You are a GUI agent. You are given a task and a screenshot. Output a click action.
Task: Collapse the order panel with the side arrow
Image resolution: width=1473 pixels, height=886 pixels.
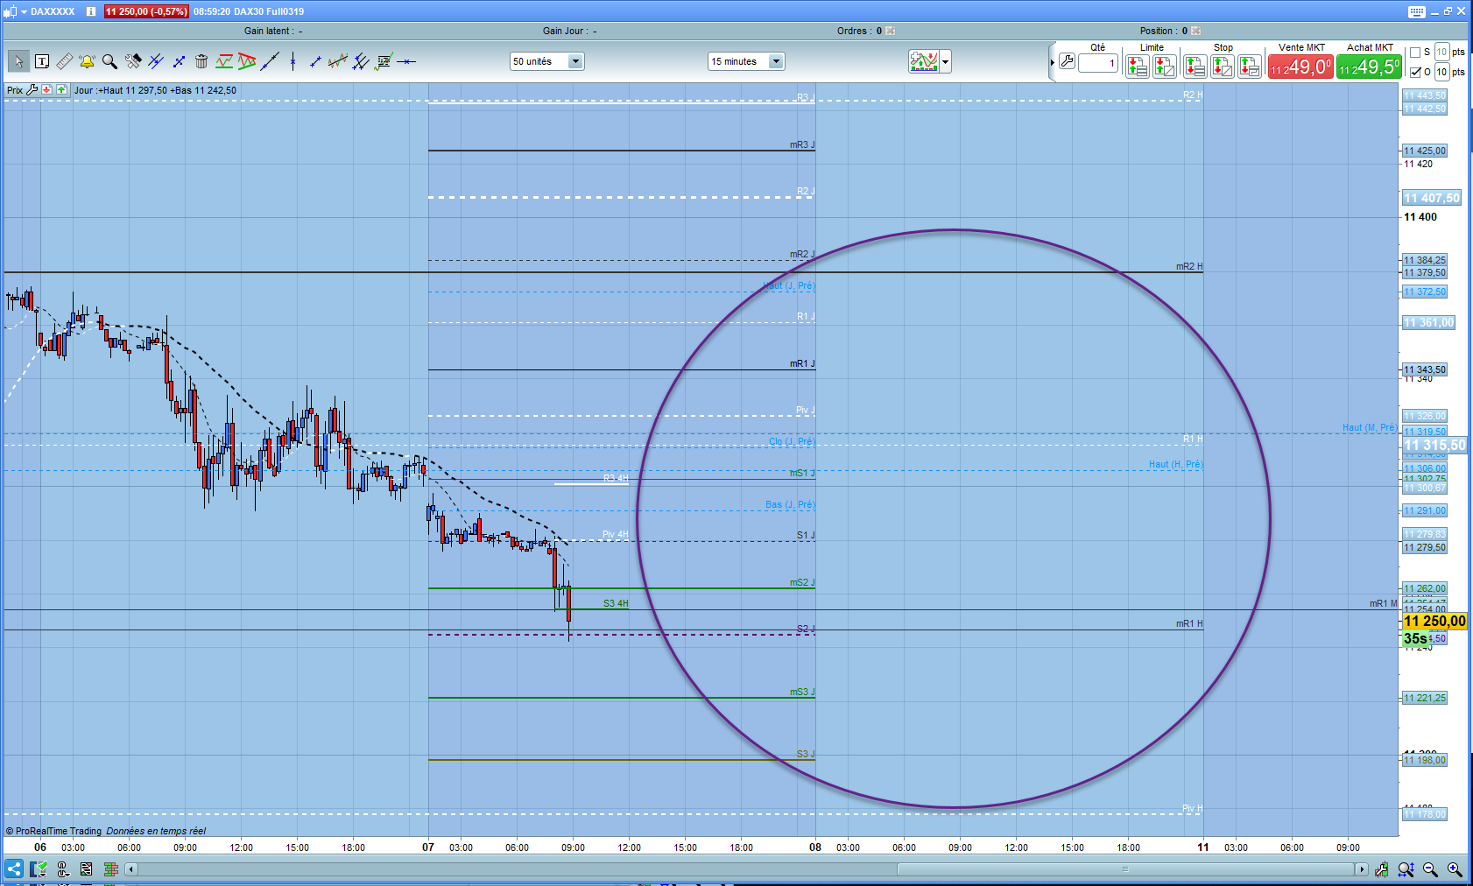coord(1052,62)
